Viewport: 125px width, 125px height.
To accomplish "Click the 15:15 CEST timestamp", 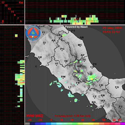I will 111,32.
